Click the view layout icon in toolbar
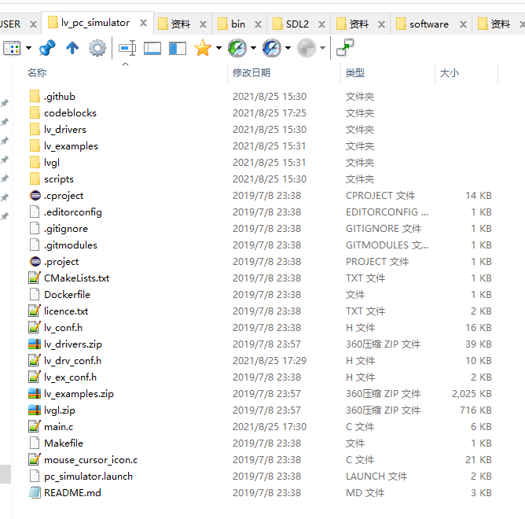The width and height of the screenshot is (525, 519). tap(12, 48)
